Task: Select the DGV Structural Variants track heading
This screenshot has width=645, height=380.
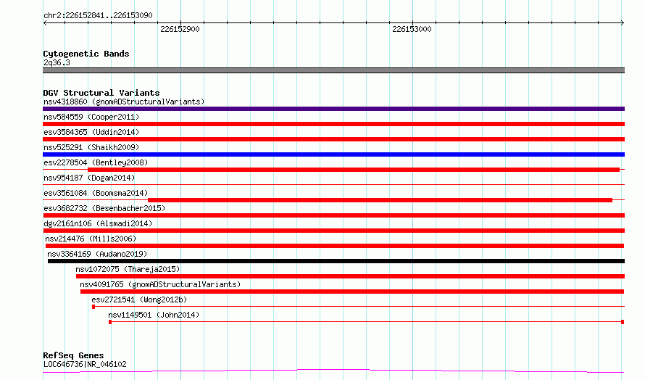Action: (x=101, y=93)
